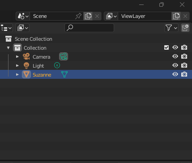This screenshot has height=163, width=192.
Task: Click the outliner search field
Action: click(x=89, y=28)
